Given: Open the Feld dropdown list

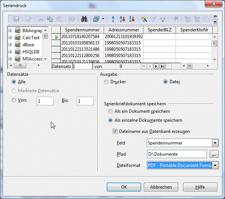Looking at the screenshot, I should [x=215, y=143].
